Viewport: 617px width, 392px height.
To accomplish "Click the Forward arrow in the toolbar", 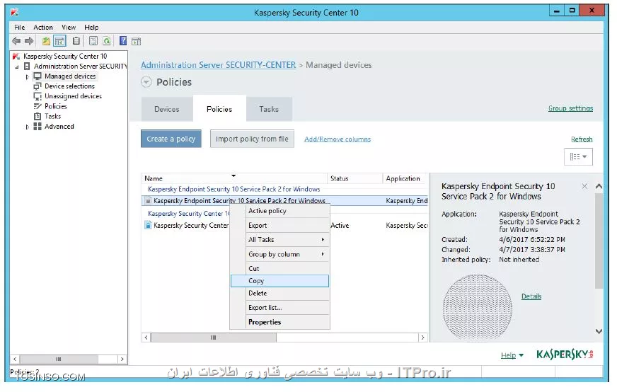I will (29, 41).
